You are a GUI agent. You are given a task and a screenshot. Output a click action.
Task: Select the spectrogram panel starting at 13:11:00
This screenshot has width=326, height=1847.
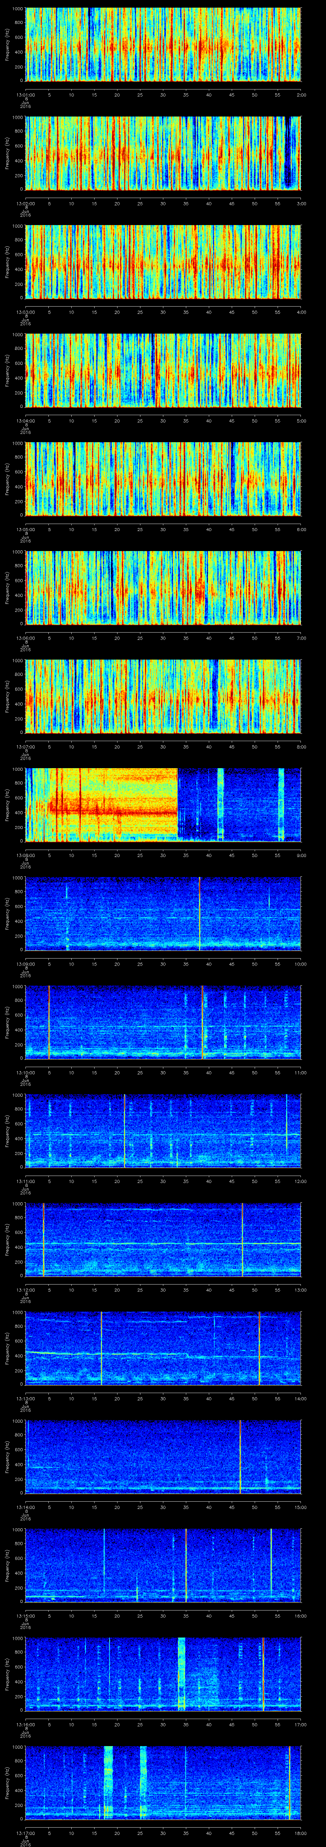(x=163, y=1131)
